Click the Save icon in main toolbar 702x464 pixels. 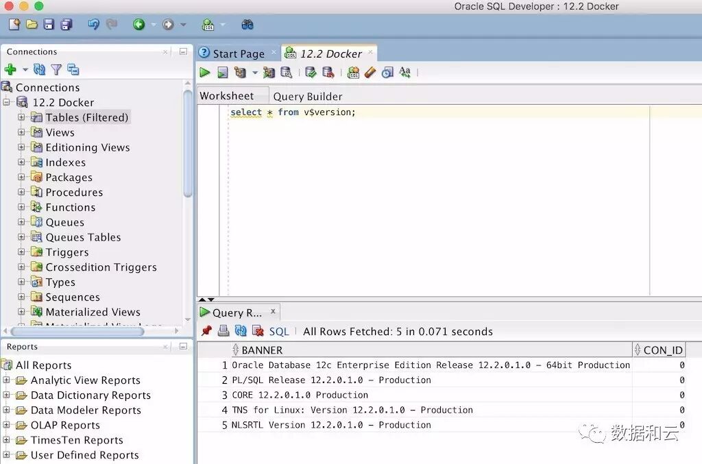[x=49, y=24]
